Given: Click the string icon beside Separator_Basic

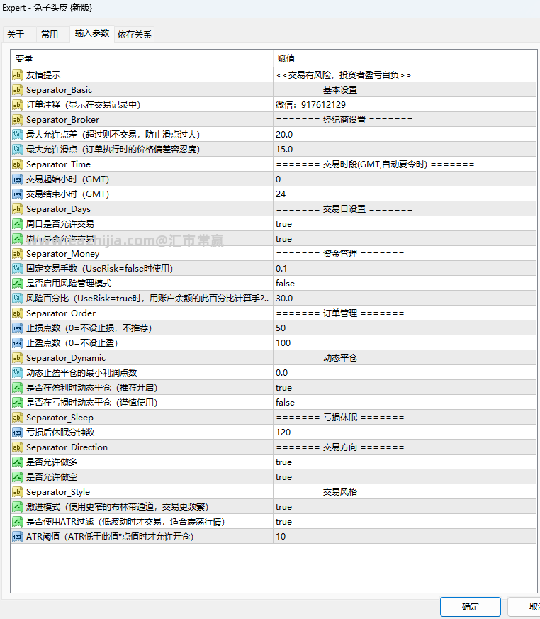Looking at the screenshot, I should [x=17, y=89].
